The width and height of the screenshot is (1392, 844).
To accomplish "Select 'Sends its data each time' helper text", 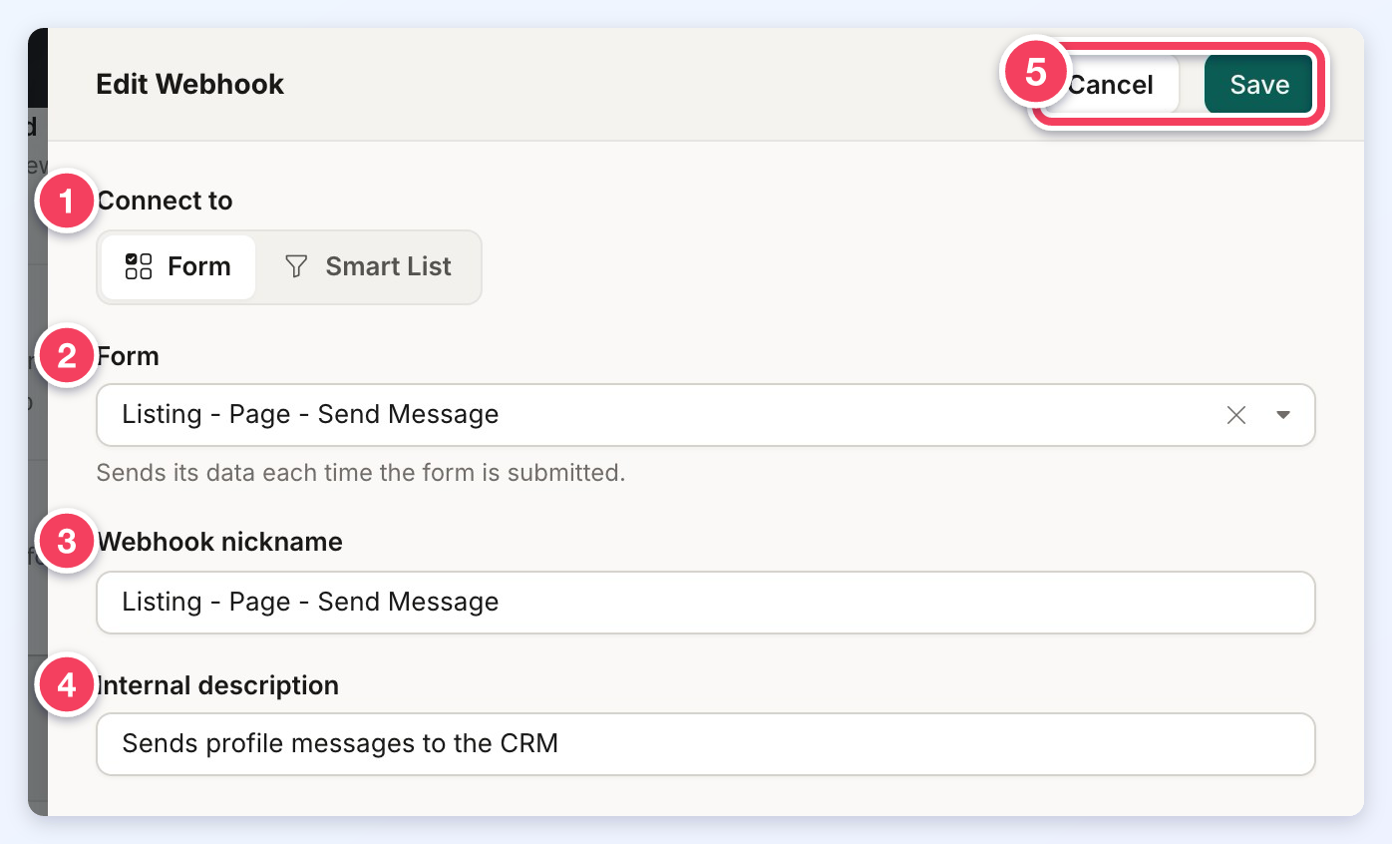I will pyautogui.click(x=361, y=472).
